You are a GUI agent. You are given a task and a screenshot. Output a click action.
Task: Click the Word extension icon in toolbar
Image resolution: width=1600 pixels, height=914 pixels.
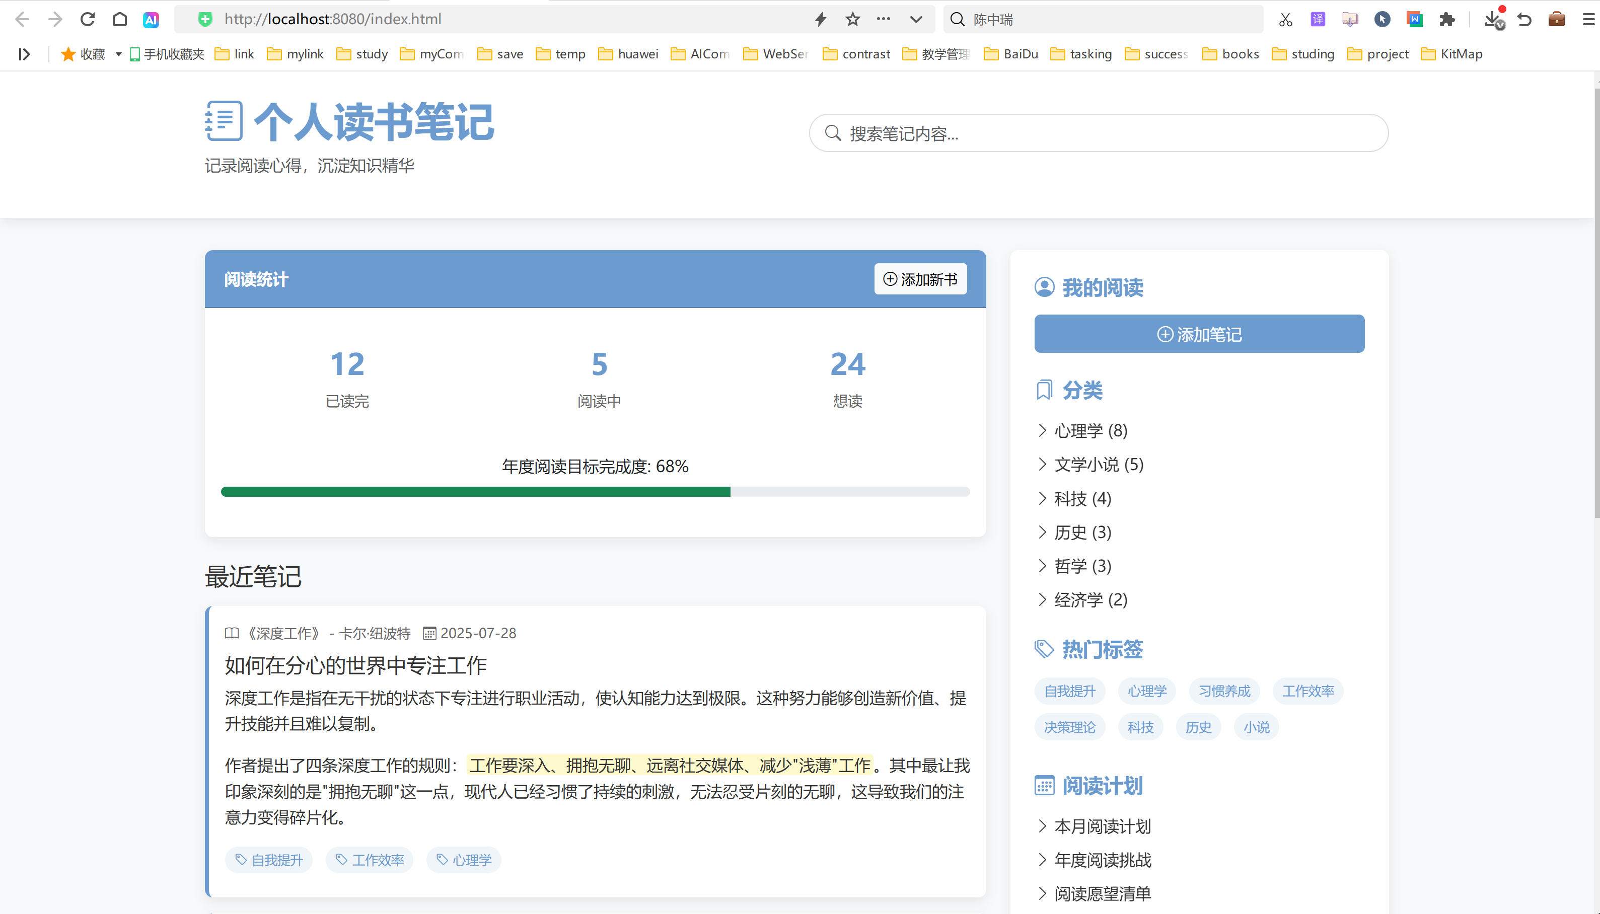1415,19
